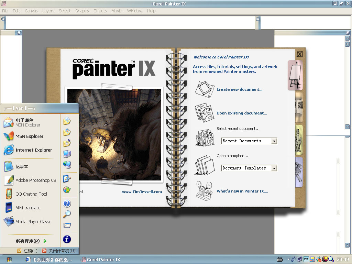The image size is (352, 264).
Task: Open the Document Templates dropdown
Action: [274, 168]
